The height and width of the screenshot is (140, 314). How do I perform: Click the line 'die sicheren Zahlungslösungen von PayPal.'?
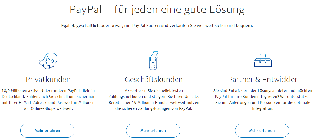(x=154, y=108)
